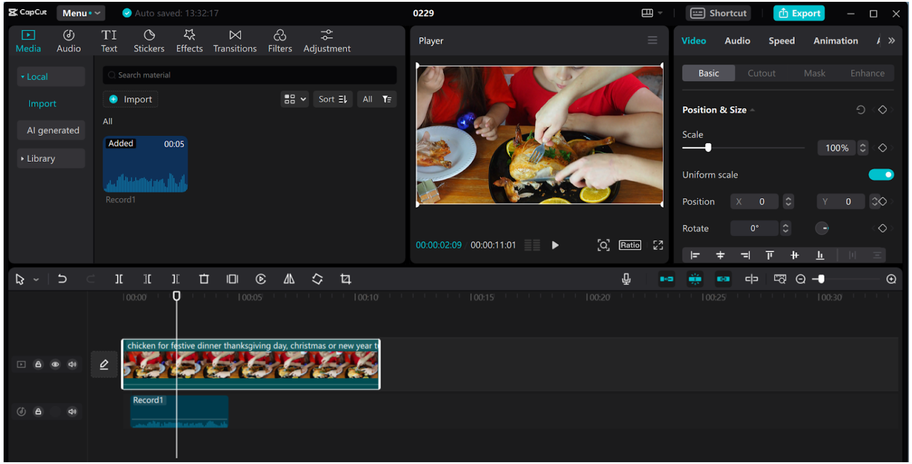
Task: Click the Export button
Action: tap(799, 12)
